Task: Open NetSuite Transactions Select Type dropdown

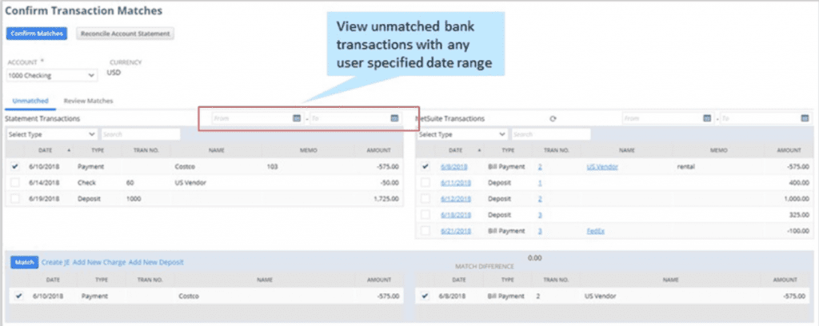Action: tap(461, 134)
